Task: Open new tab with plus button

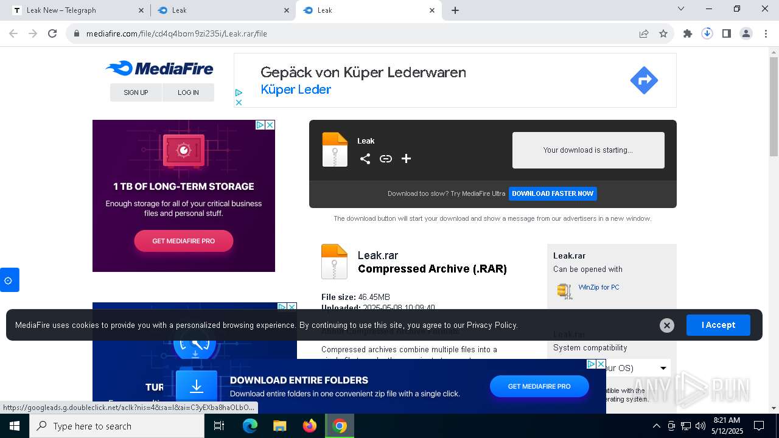Action: (455, 10)
